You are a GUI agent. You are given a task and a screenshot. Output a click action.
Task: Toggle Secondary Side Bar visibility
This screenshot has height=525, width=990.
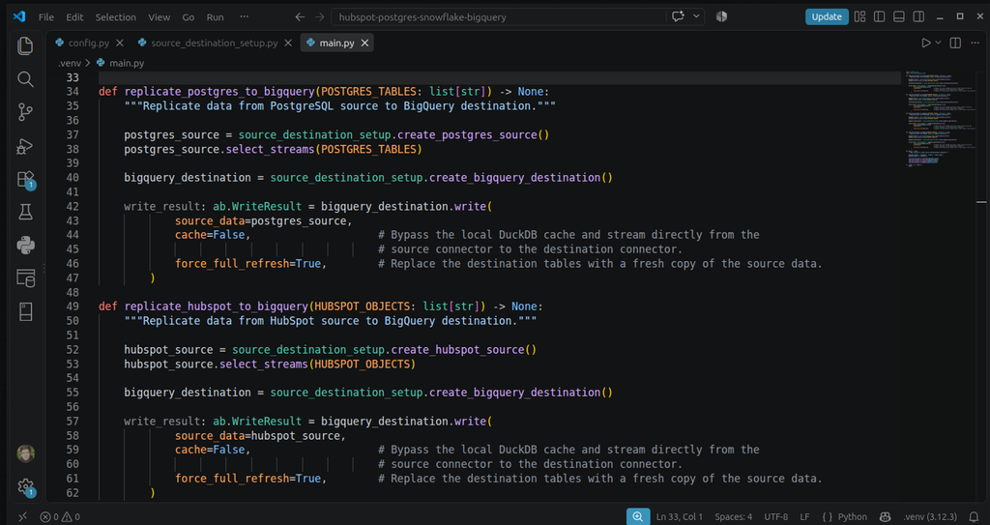[918, 17]
